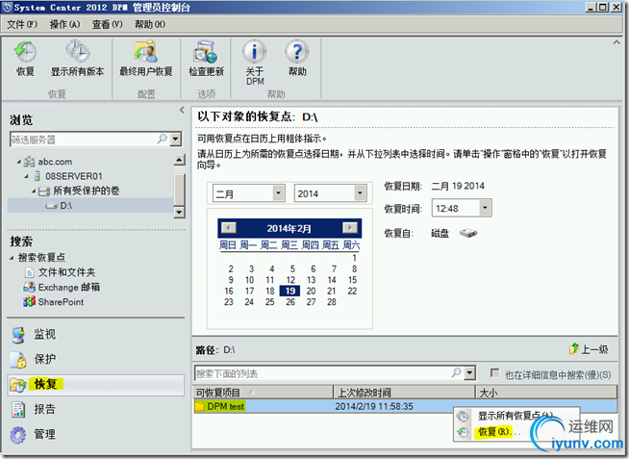Click the 显示所有恢复点 context menu icon
This screenshot has width=629, height=459.
463,417
